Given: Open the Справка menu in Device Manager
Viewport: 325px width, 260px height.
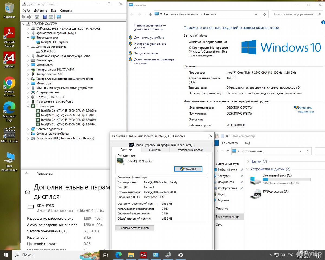Looking at the screenshot, I should coord(66,11).
